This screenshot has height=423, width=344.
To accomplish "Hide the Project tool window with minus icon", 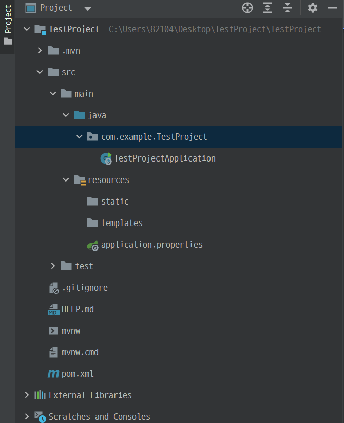I will coord(332,8).
